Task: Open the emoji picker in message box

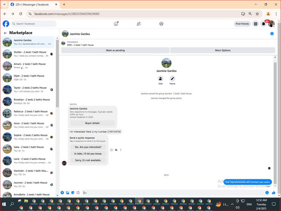Action: coord(267,192)
